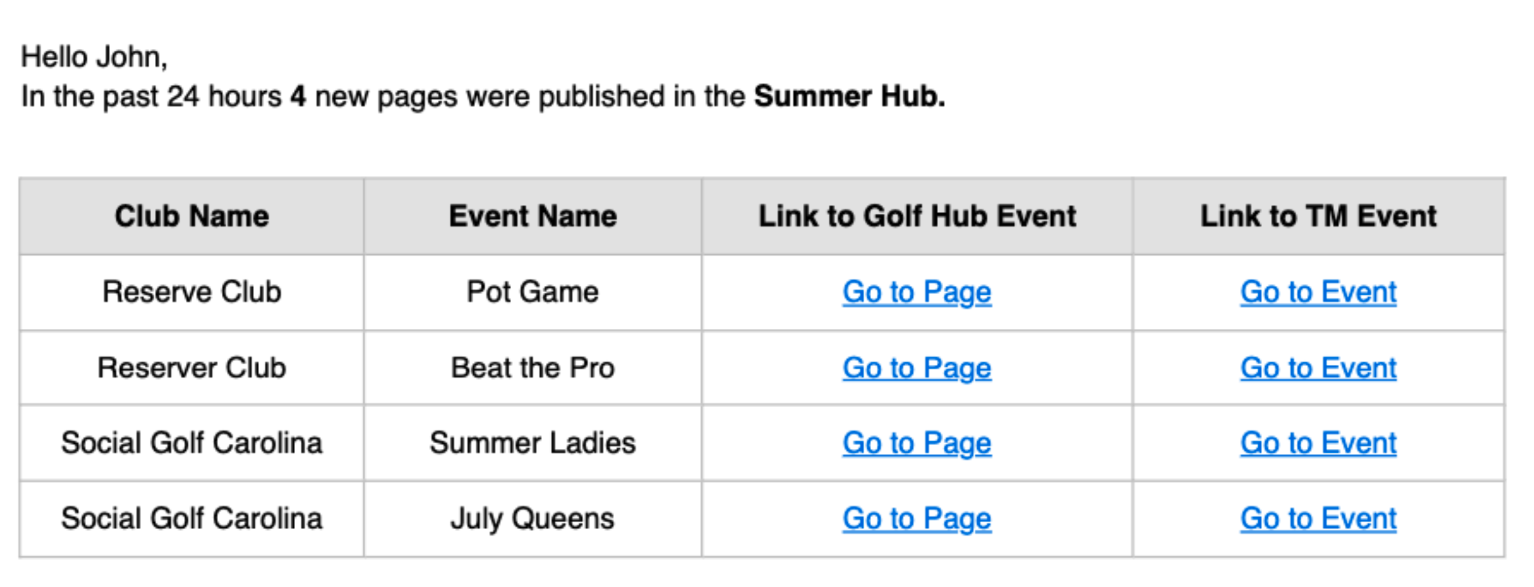1534x587 pixels.
Task: Open Go to Event link for Pot Game
Action: [x=1319, y=292]
